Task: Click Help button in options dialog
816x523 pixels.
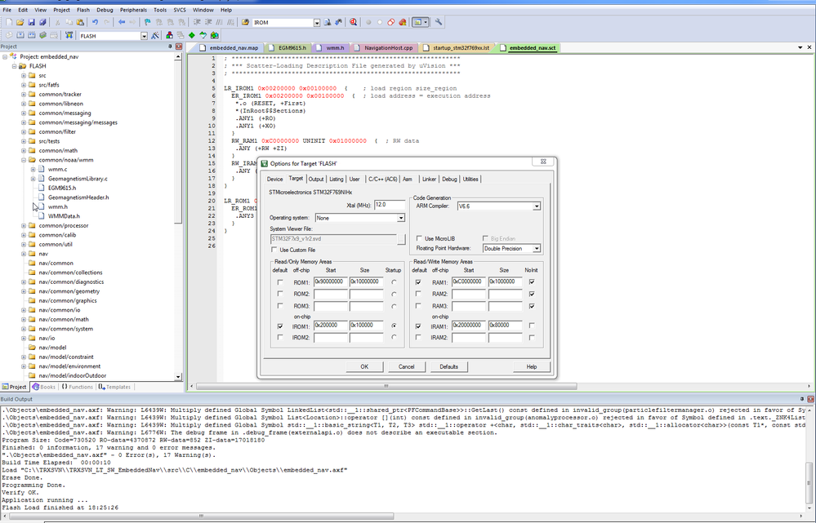Action: (x=531, y=366)
